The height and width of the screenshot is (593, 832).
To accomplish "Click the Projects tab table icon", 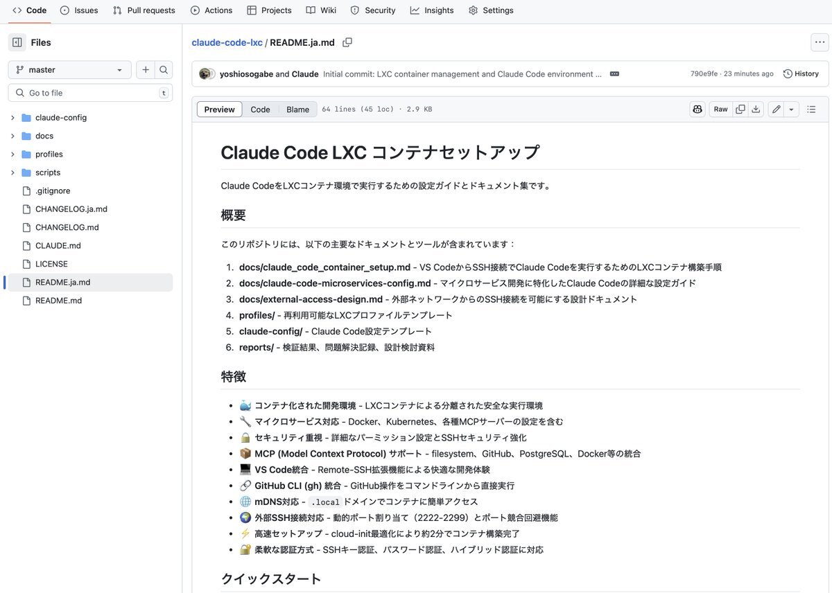I will [x=251, y=10].
